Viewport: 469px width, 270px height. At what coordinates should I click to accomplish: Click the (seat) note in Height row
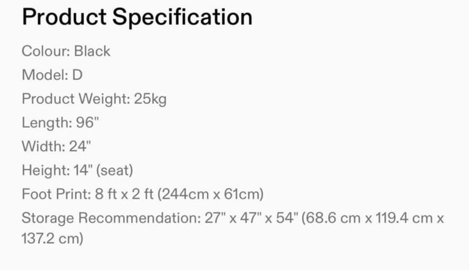(x=115, y=171)
